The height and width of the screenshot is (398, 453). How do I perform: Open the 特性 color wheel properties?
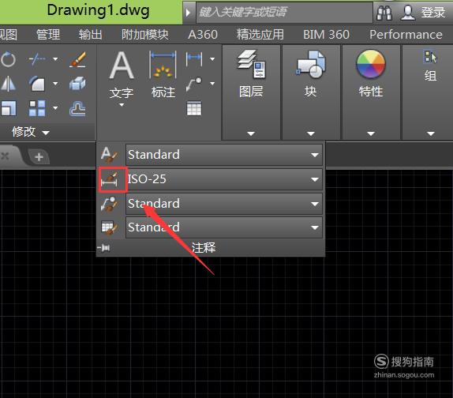(371, 74)
